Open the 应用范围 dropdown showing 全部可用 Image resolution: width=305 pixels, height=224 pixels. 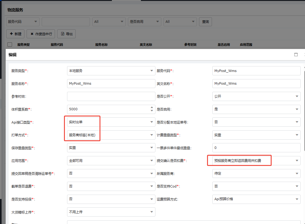click(111, 161)
